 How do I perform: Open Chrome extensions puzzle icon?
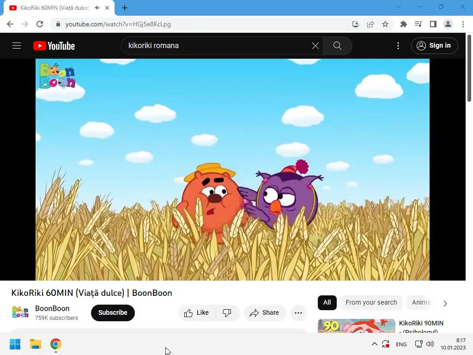(404, 24)
